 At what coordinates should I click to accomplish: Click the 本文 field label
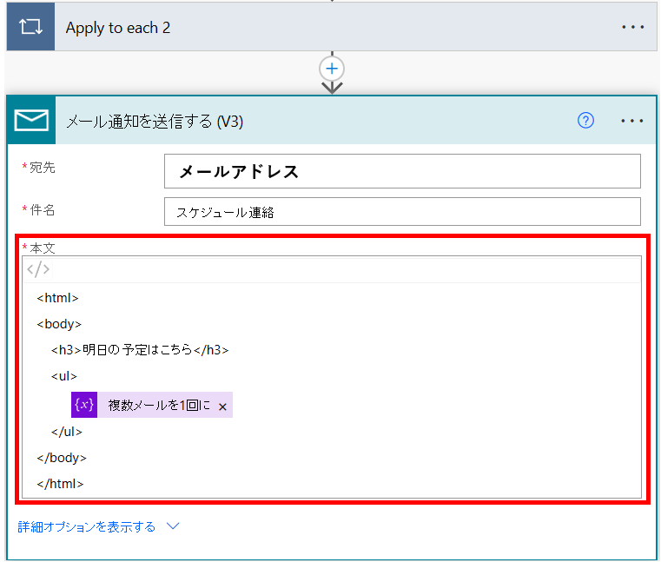click(x=43, y=248)
